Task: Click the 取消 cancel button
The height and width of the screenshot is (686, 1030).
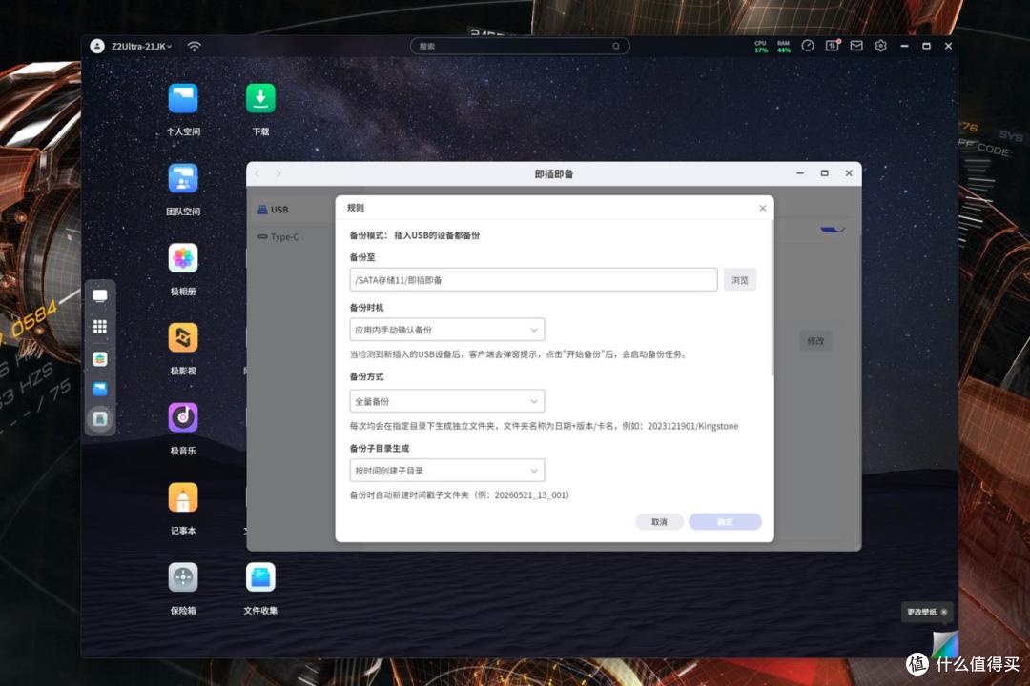Action: tap(659, 522)
